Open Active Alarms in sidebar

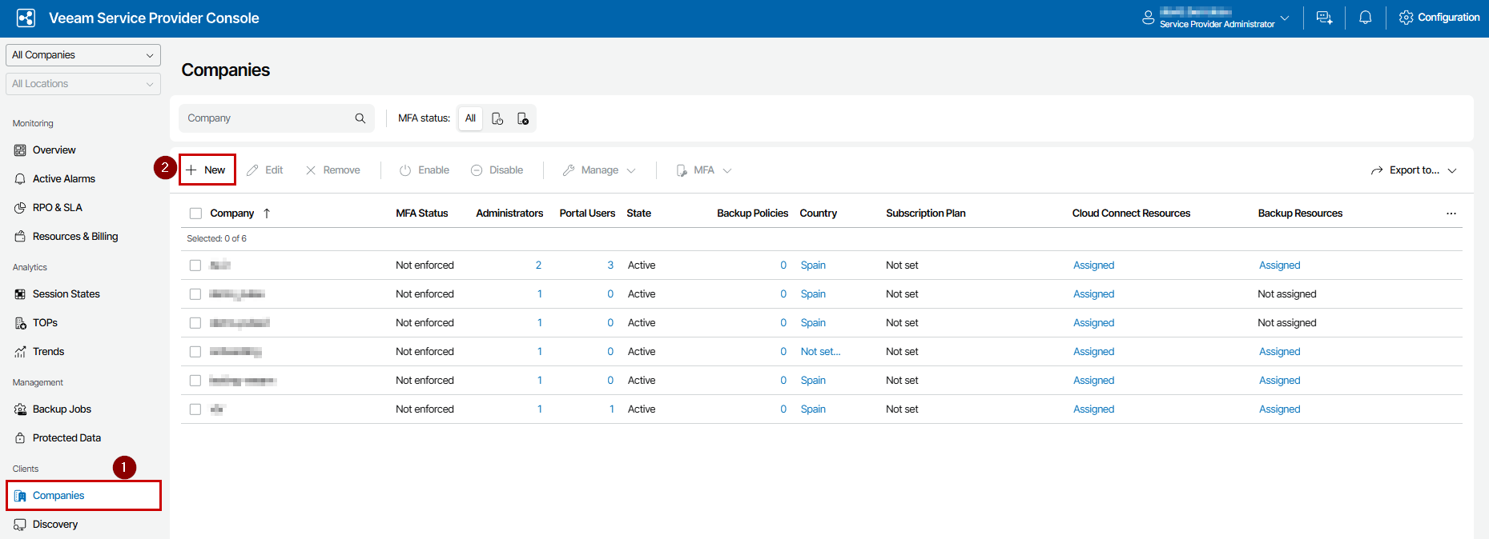click(63, 179)
